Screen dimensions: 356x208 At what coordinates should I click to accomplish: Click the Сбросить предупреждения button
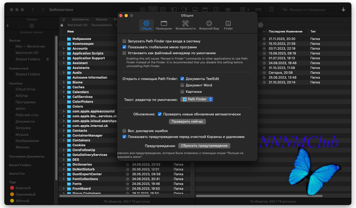point(204,146)
